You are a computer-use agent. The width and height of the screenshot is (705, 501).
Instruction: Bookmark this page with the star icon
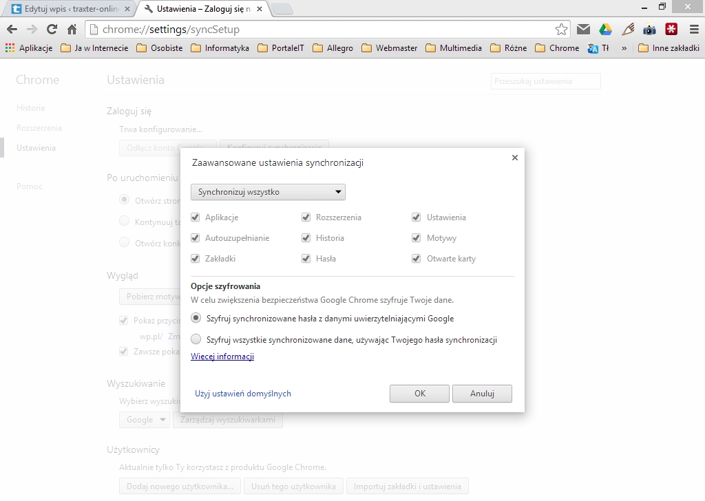tap(561, 30)
